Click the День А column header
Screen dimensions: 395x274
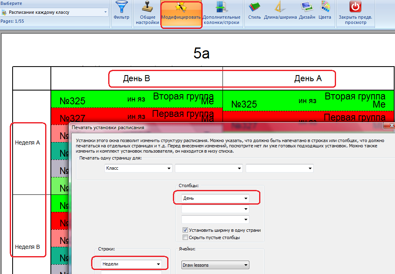pyautogui.click(x=308, y=79)
